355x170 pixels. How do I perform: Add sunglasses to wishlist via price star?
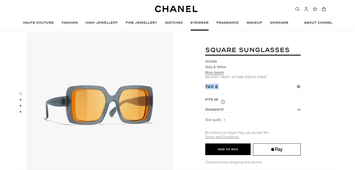[298, 87]
